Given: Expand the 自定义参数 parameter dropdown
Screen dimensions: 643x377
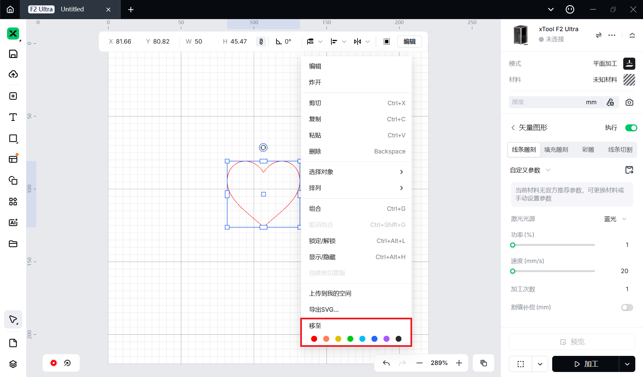Looking at the screenshot, I should 548,170.
